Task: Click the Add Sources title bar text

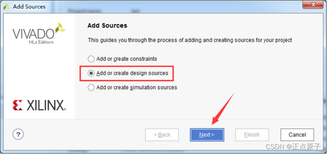Action: coord(29,6)
